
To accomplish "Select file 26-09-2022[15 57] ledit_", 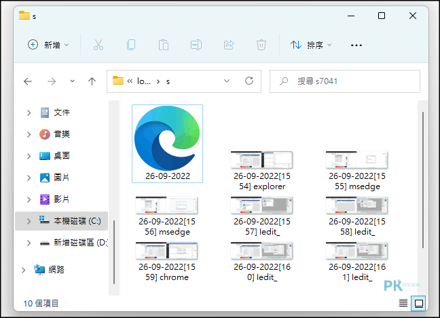I will coord(262,216).
